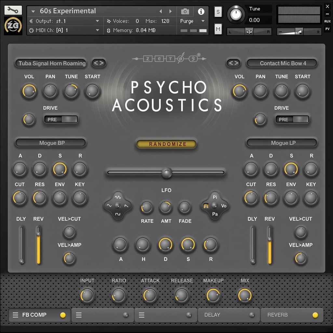The width and height of the screenshot is (333, 333).
Task: Click the Max voices value 128
Action: [165, 21]
